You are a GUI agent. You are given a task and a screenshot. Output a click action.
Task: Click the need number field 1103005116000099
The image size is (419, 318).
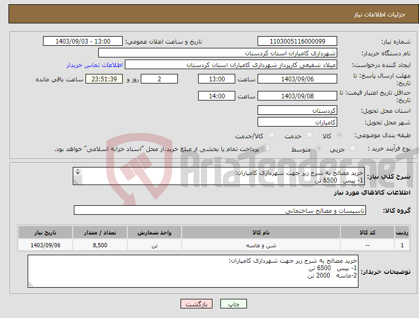297,41
